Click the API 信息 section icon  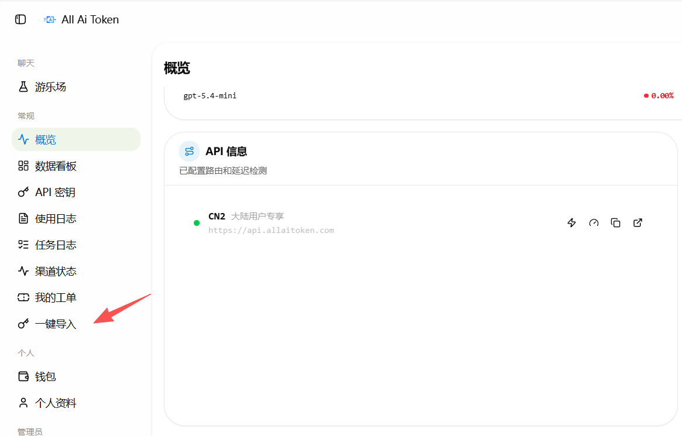point(189,151)
